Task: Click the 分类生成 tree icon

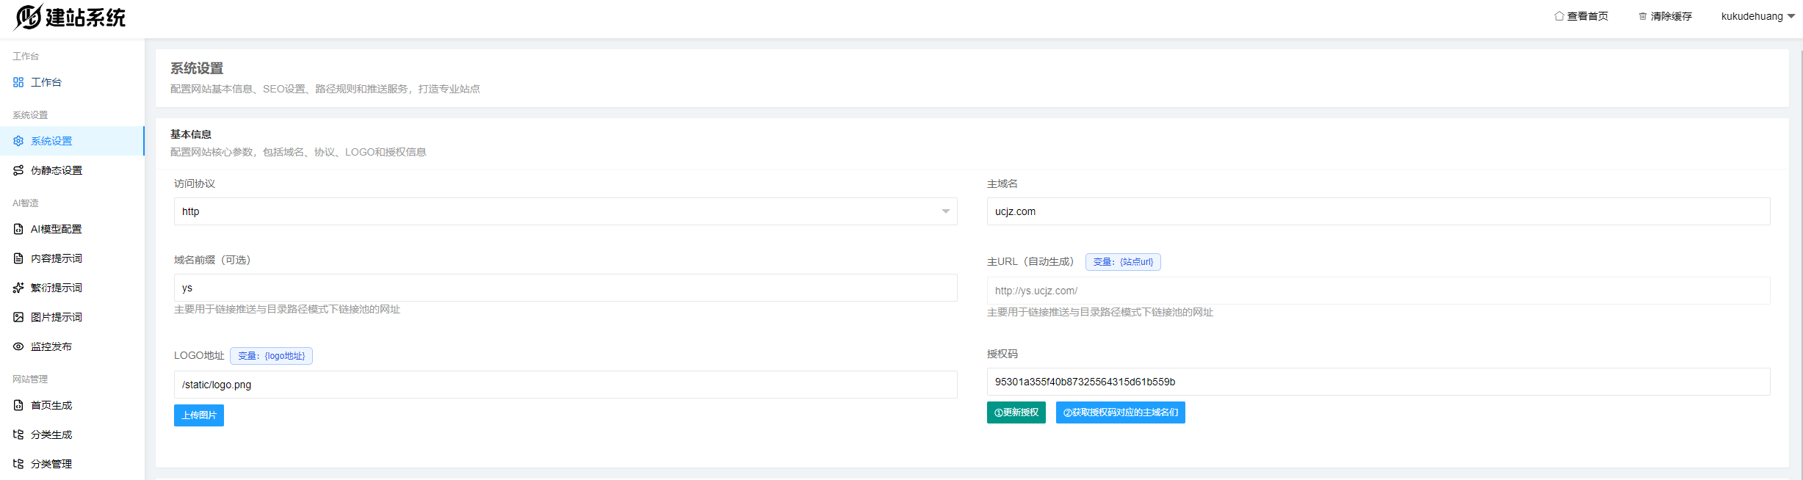Action: (18, 434)
